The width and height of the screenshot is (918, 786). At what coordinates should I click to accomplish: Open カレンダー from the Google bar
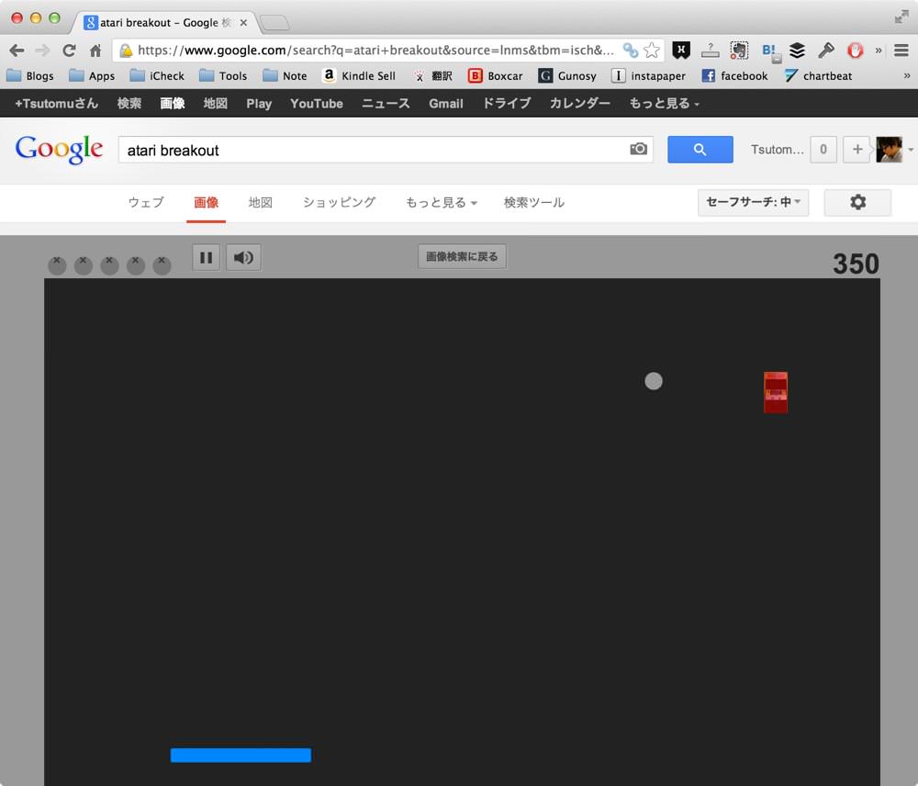tap(579, 104)
